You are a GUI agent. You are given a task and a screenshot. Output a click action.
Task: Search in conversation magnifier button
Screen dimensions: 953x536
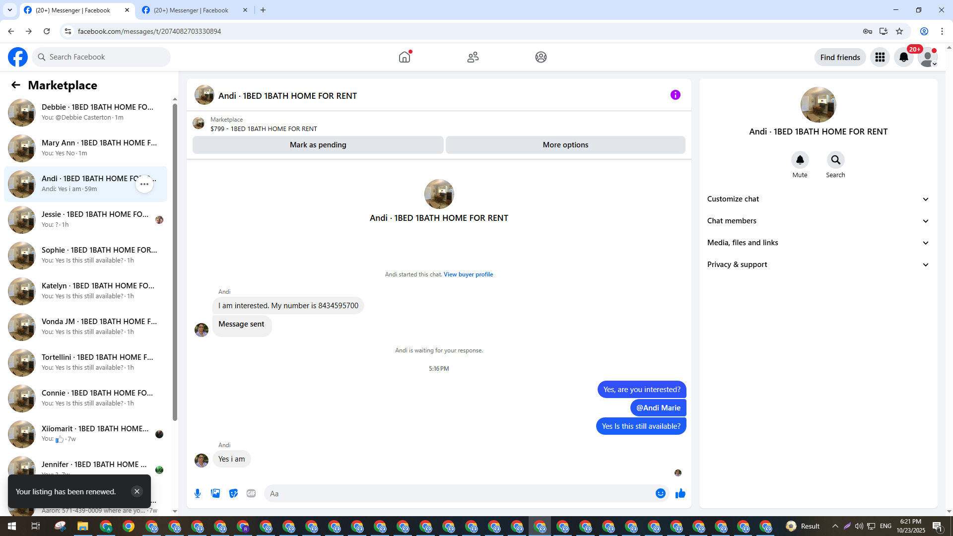tap(835, 160)
